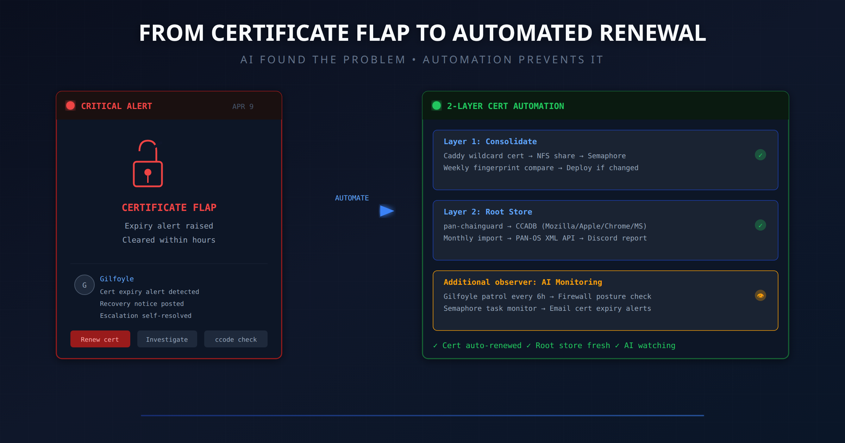Click the CERTIFICATE FLAP heading
The width and height of the screenshot is (845, 443).
click(x=169, y=207)
